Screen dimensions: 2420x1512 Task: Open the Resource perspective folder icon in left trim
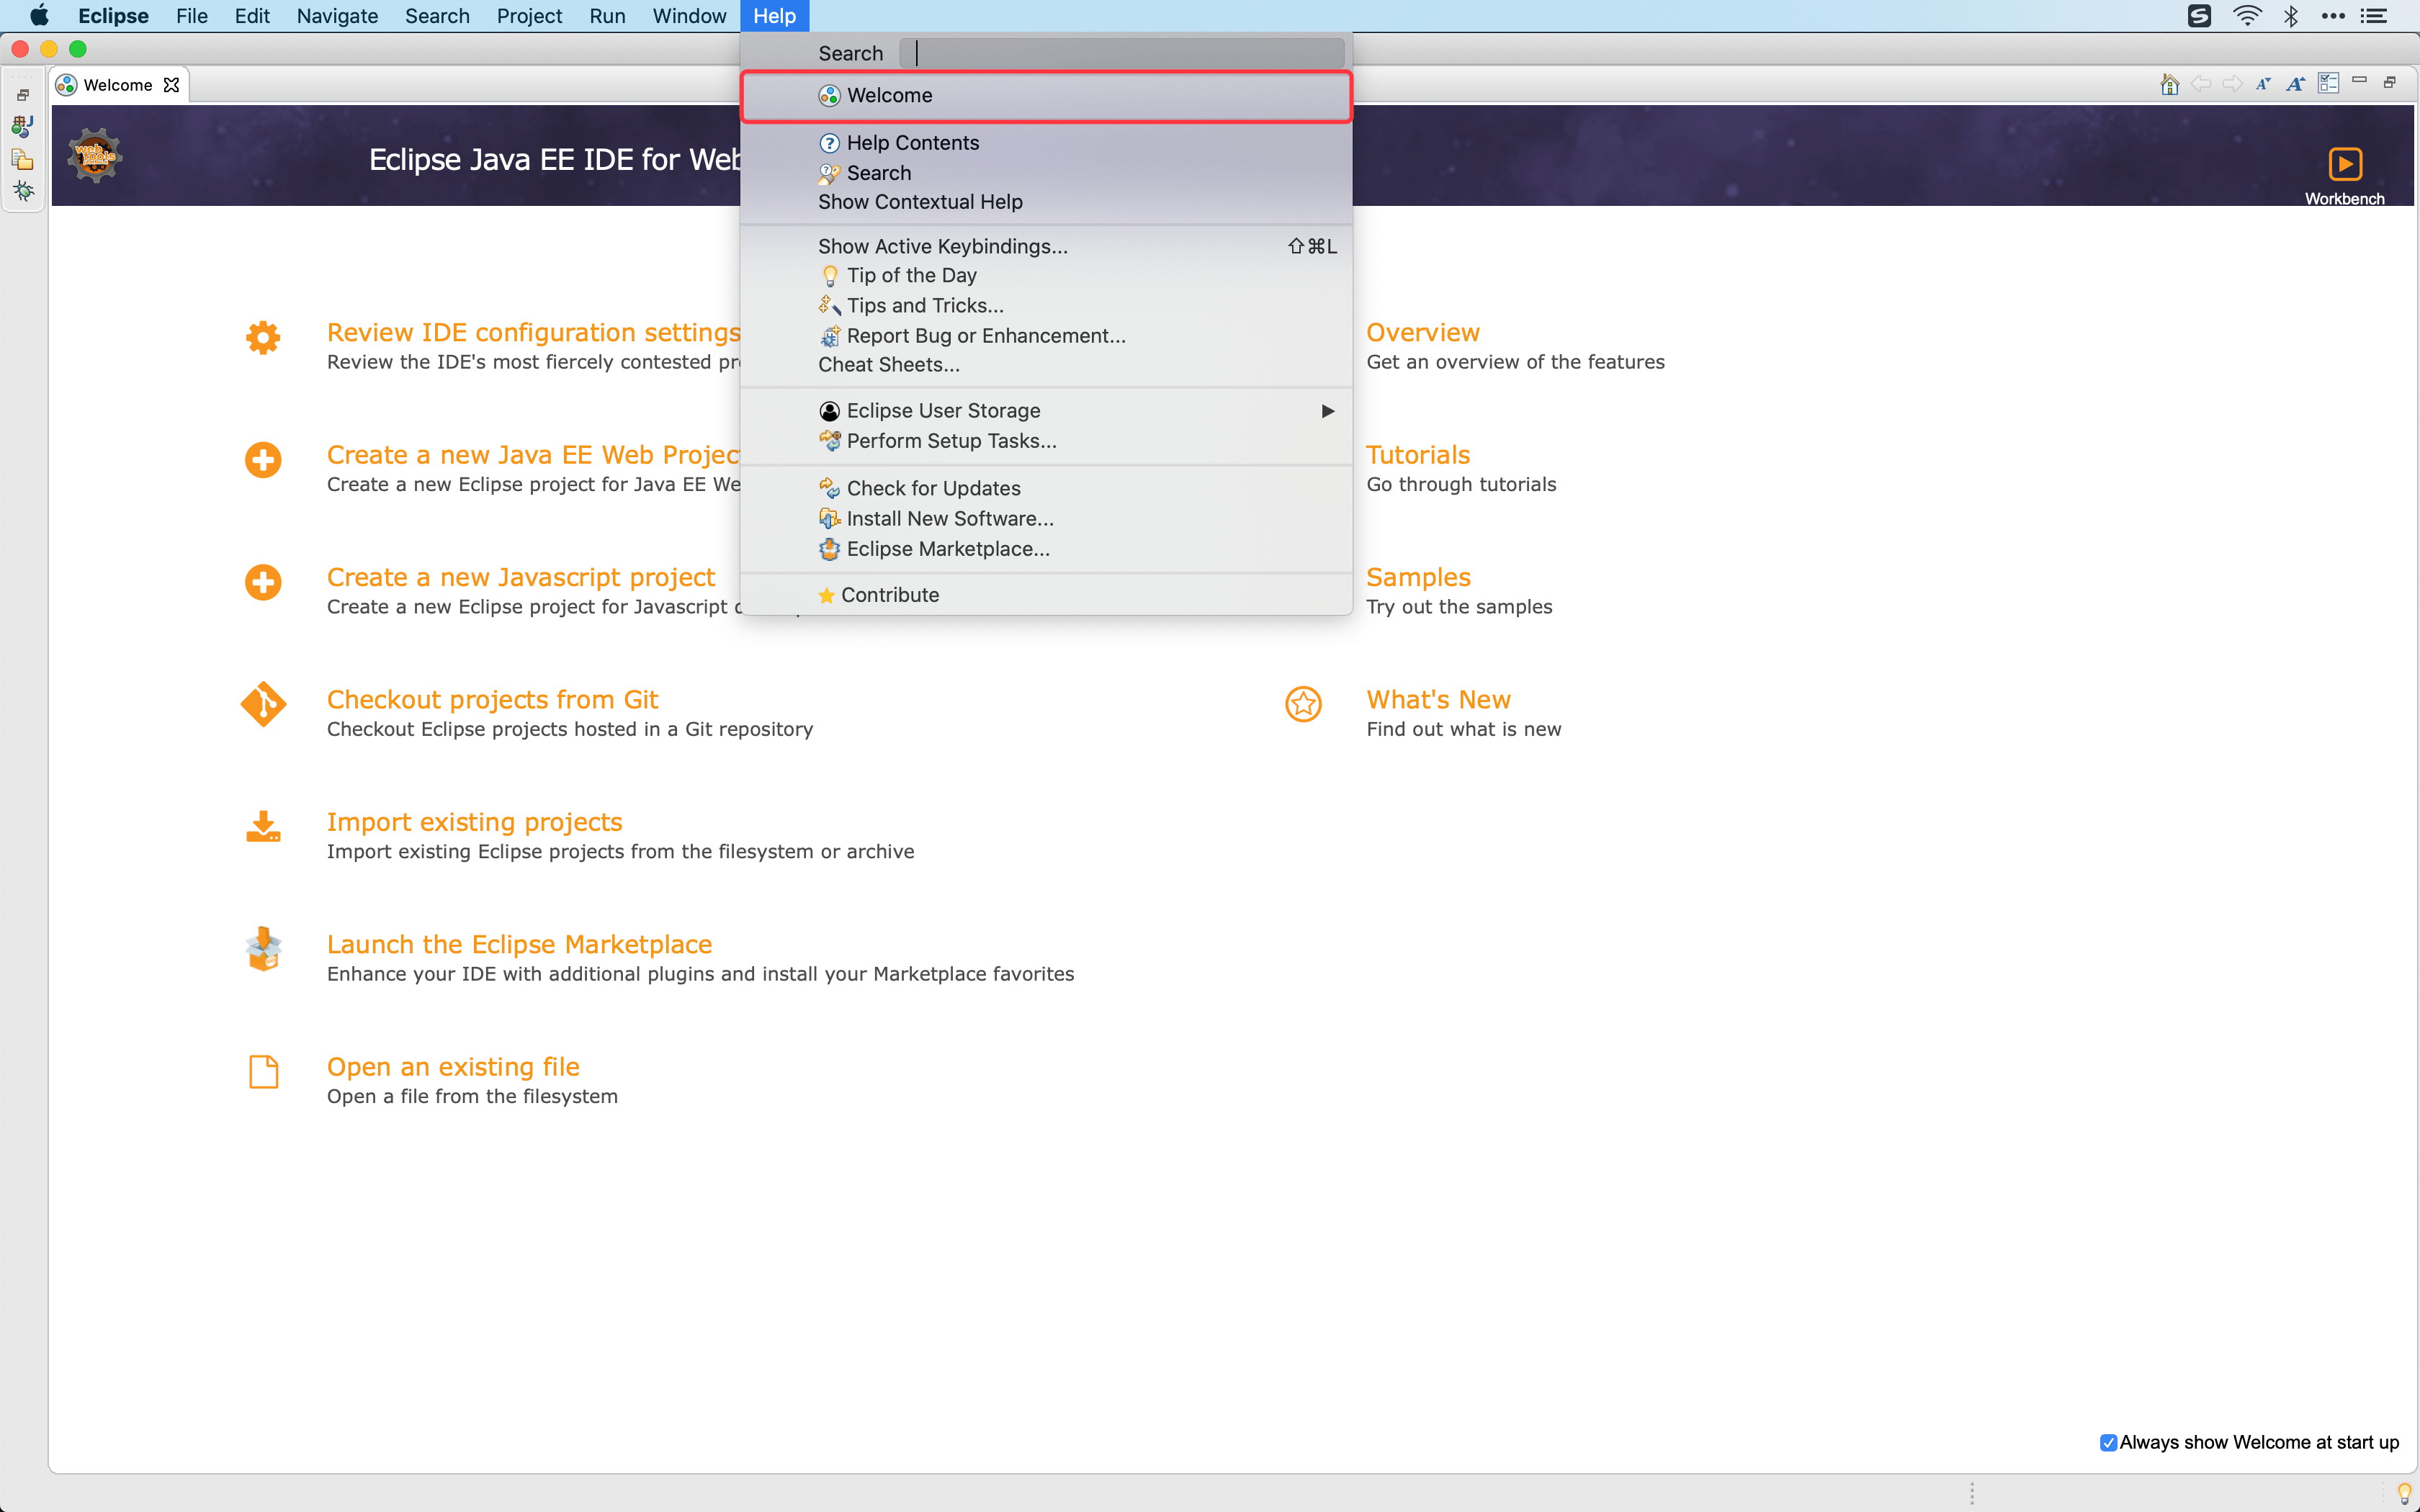pos(23,159)
